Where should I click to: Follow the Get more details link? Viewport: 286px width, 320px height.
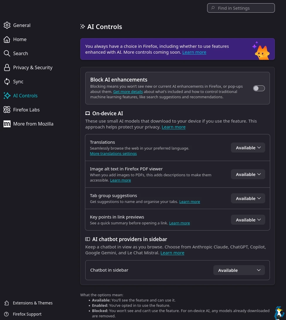click(128, 92)
